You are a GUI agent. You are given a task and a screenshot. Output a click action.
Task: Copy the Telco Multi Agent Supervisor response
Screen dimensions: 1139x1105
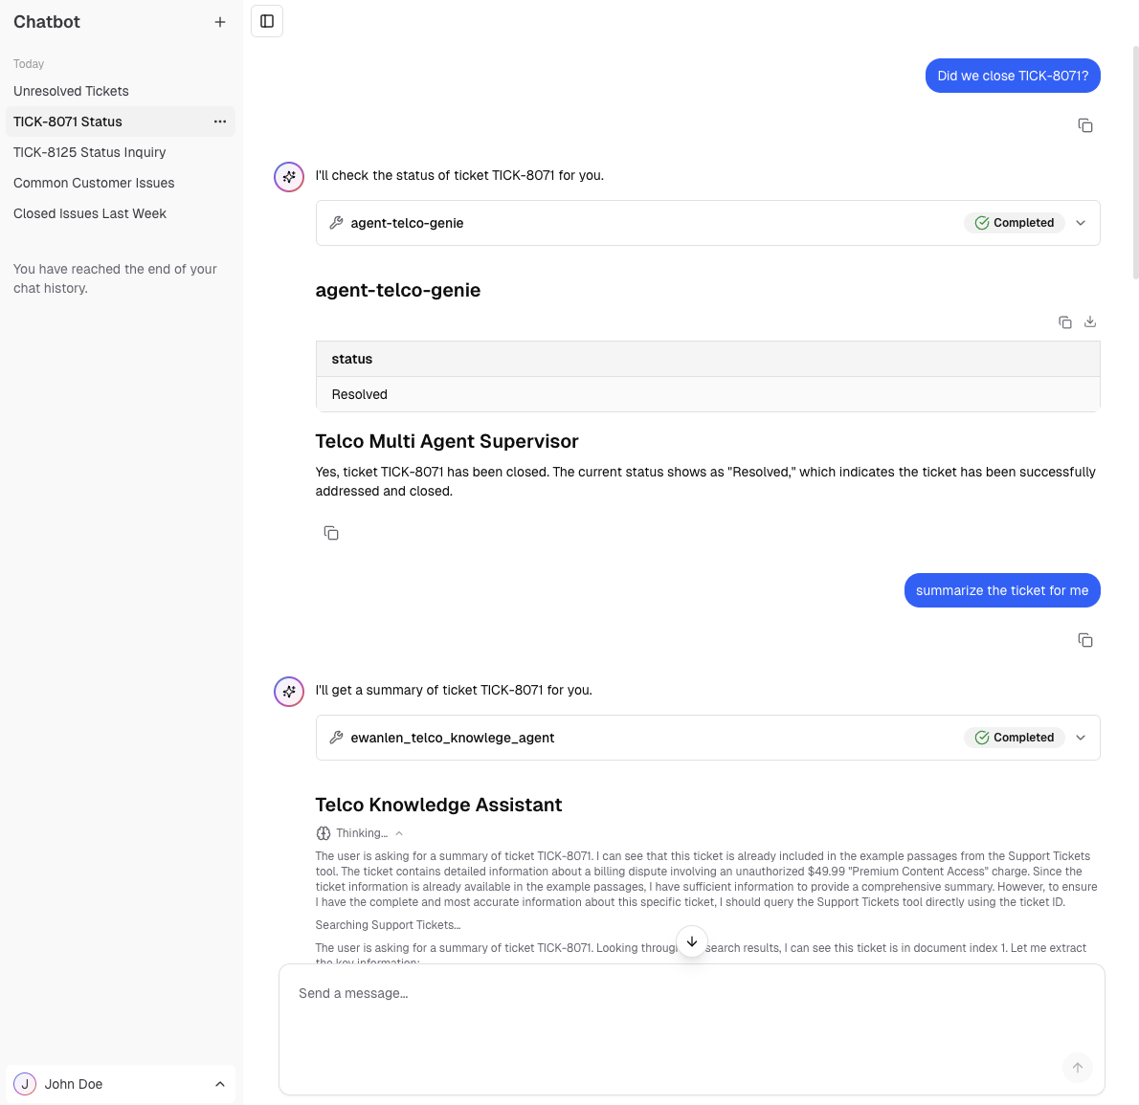coord(331,532)
